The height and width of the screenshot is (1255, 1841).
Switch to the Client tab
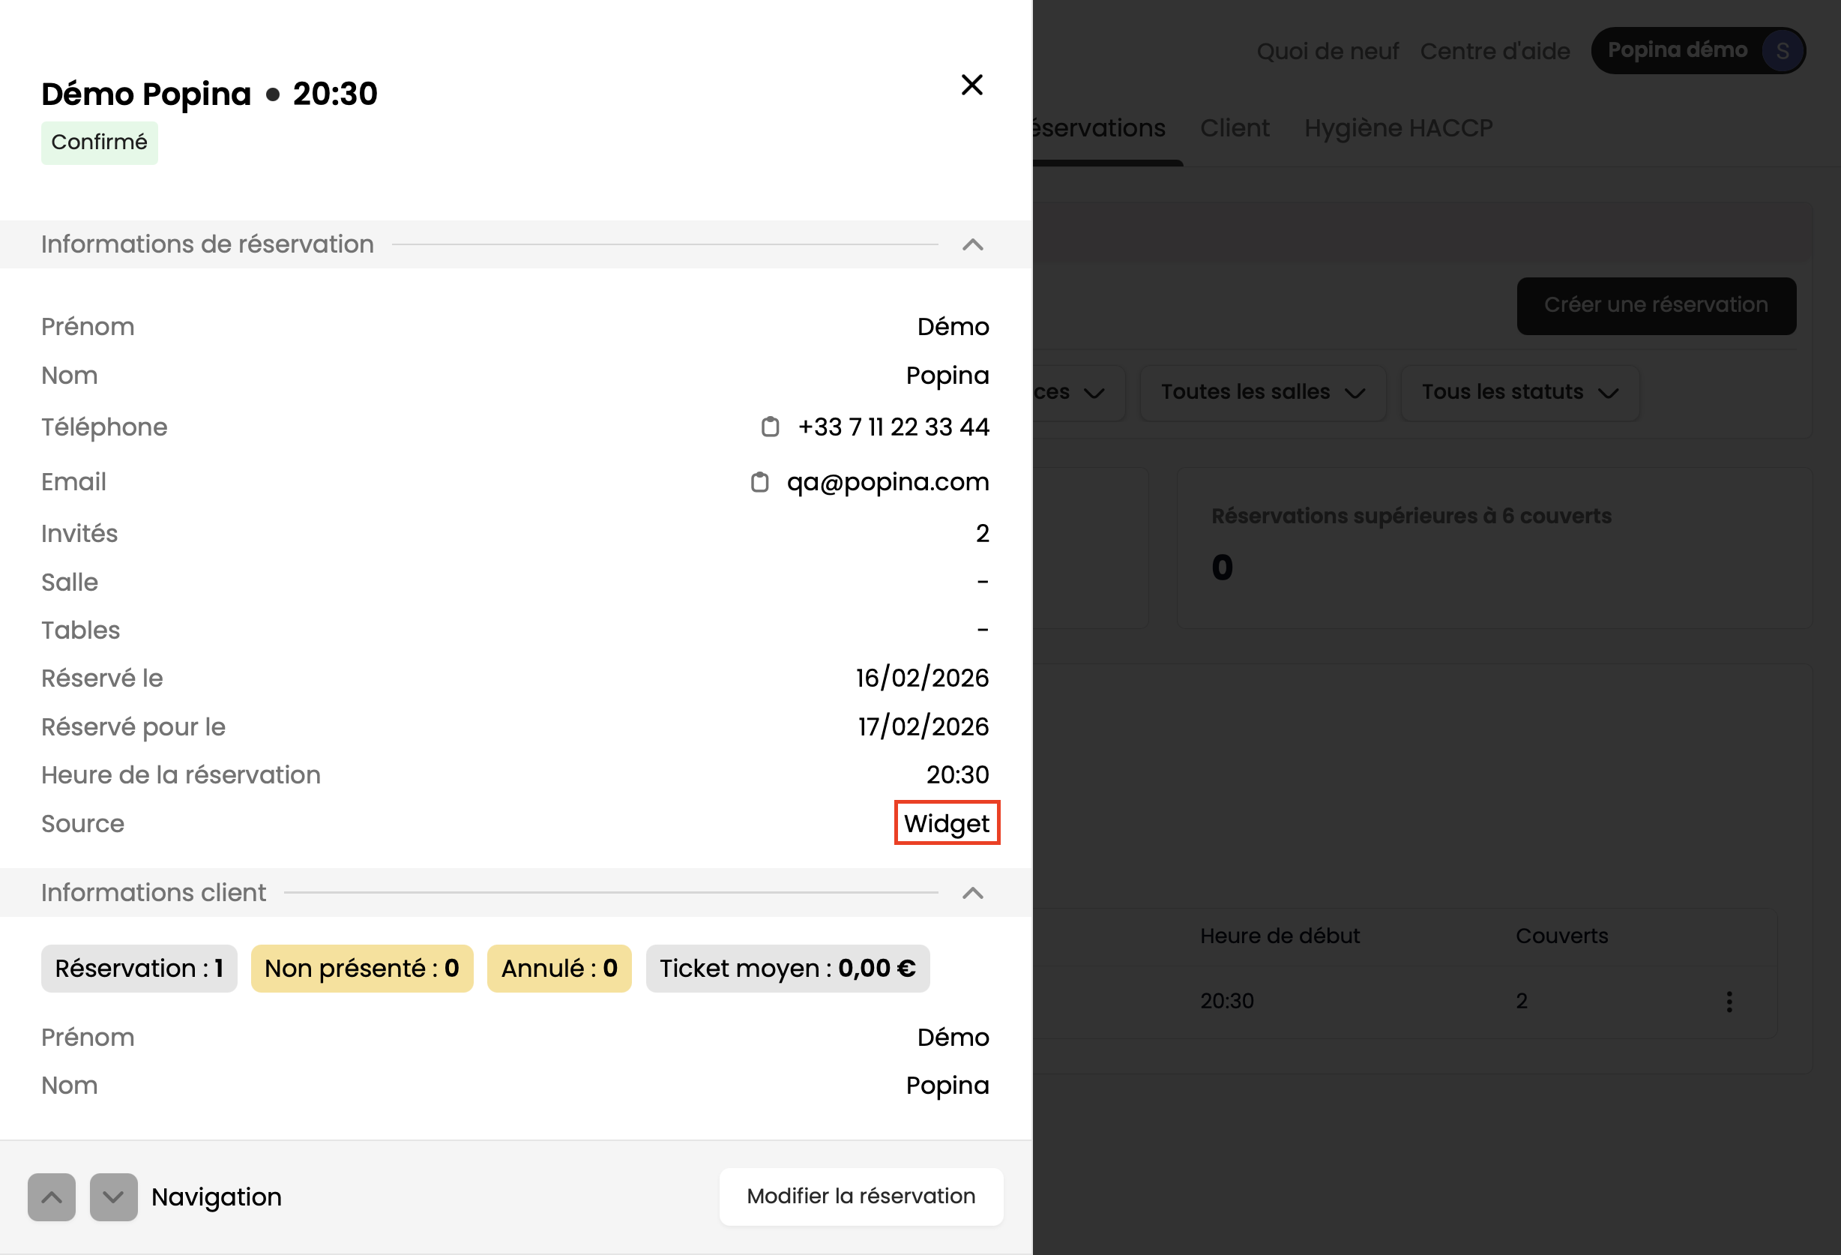[x=1234, y=128]
